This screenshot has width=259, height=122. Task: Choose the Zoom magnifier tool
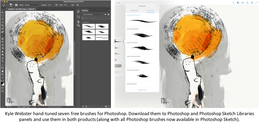pyautogui.click(x=3, y=74)
